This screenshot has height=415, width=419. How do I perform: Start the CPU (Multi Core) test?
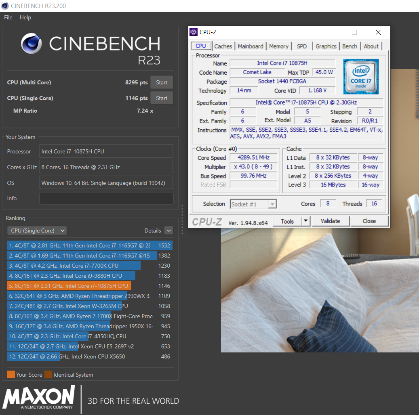tap(162, 82)
